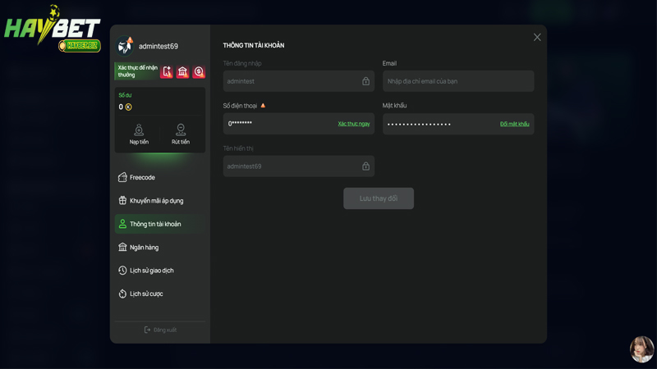Open Nạp tiền deposit
The image size is (657, 369).
(x=139, y=134)
